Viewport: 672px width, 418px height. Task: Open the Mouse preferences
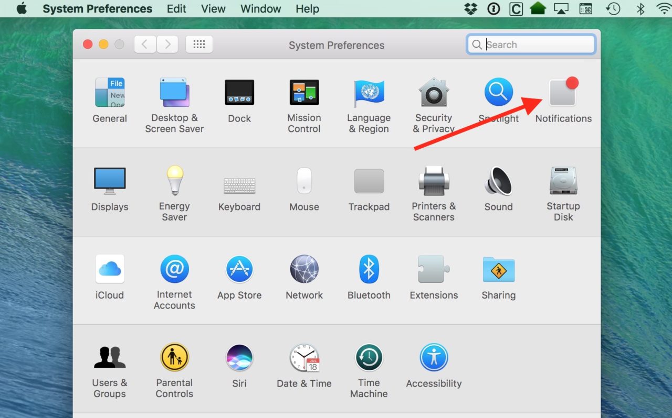click(x=304, y=189)
